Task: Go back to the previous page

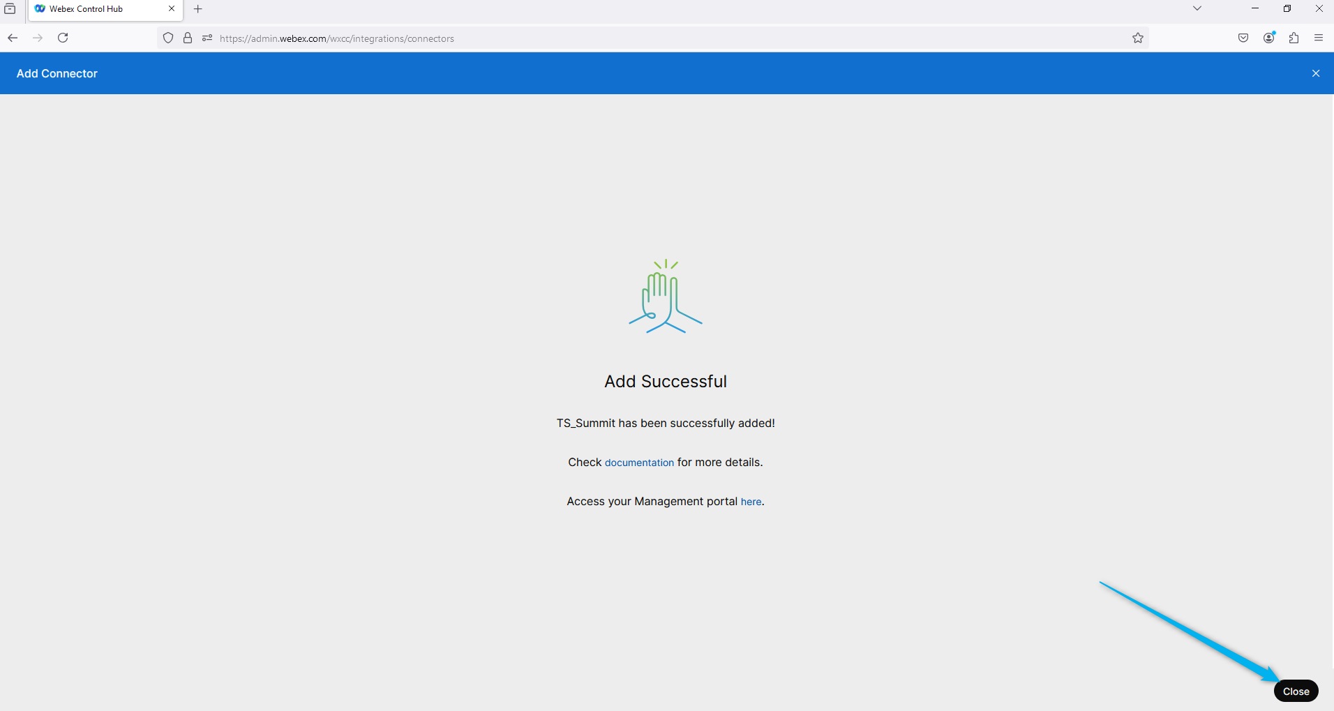Action: point(13,38)
